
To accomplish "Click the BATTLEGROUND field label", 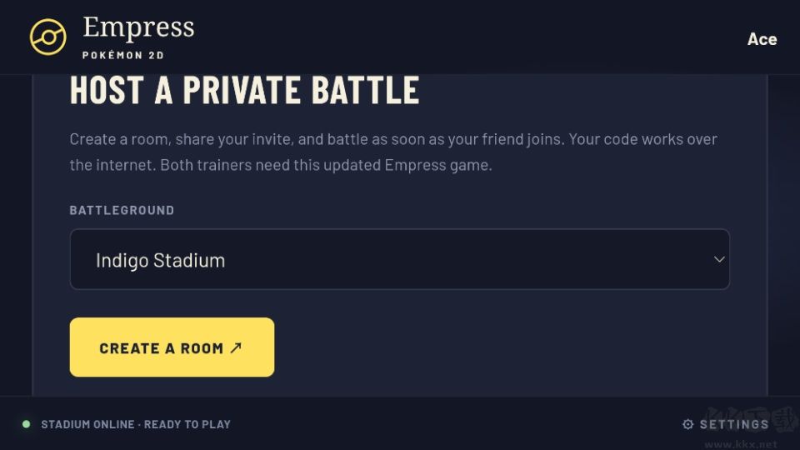I will [x=122, y=210].
